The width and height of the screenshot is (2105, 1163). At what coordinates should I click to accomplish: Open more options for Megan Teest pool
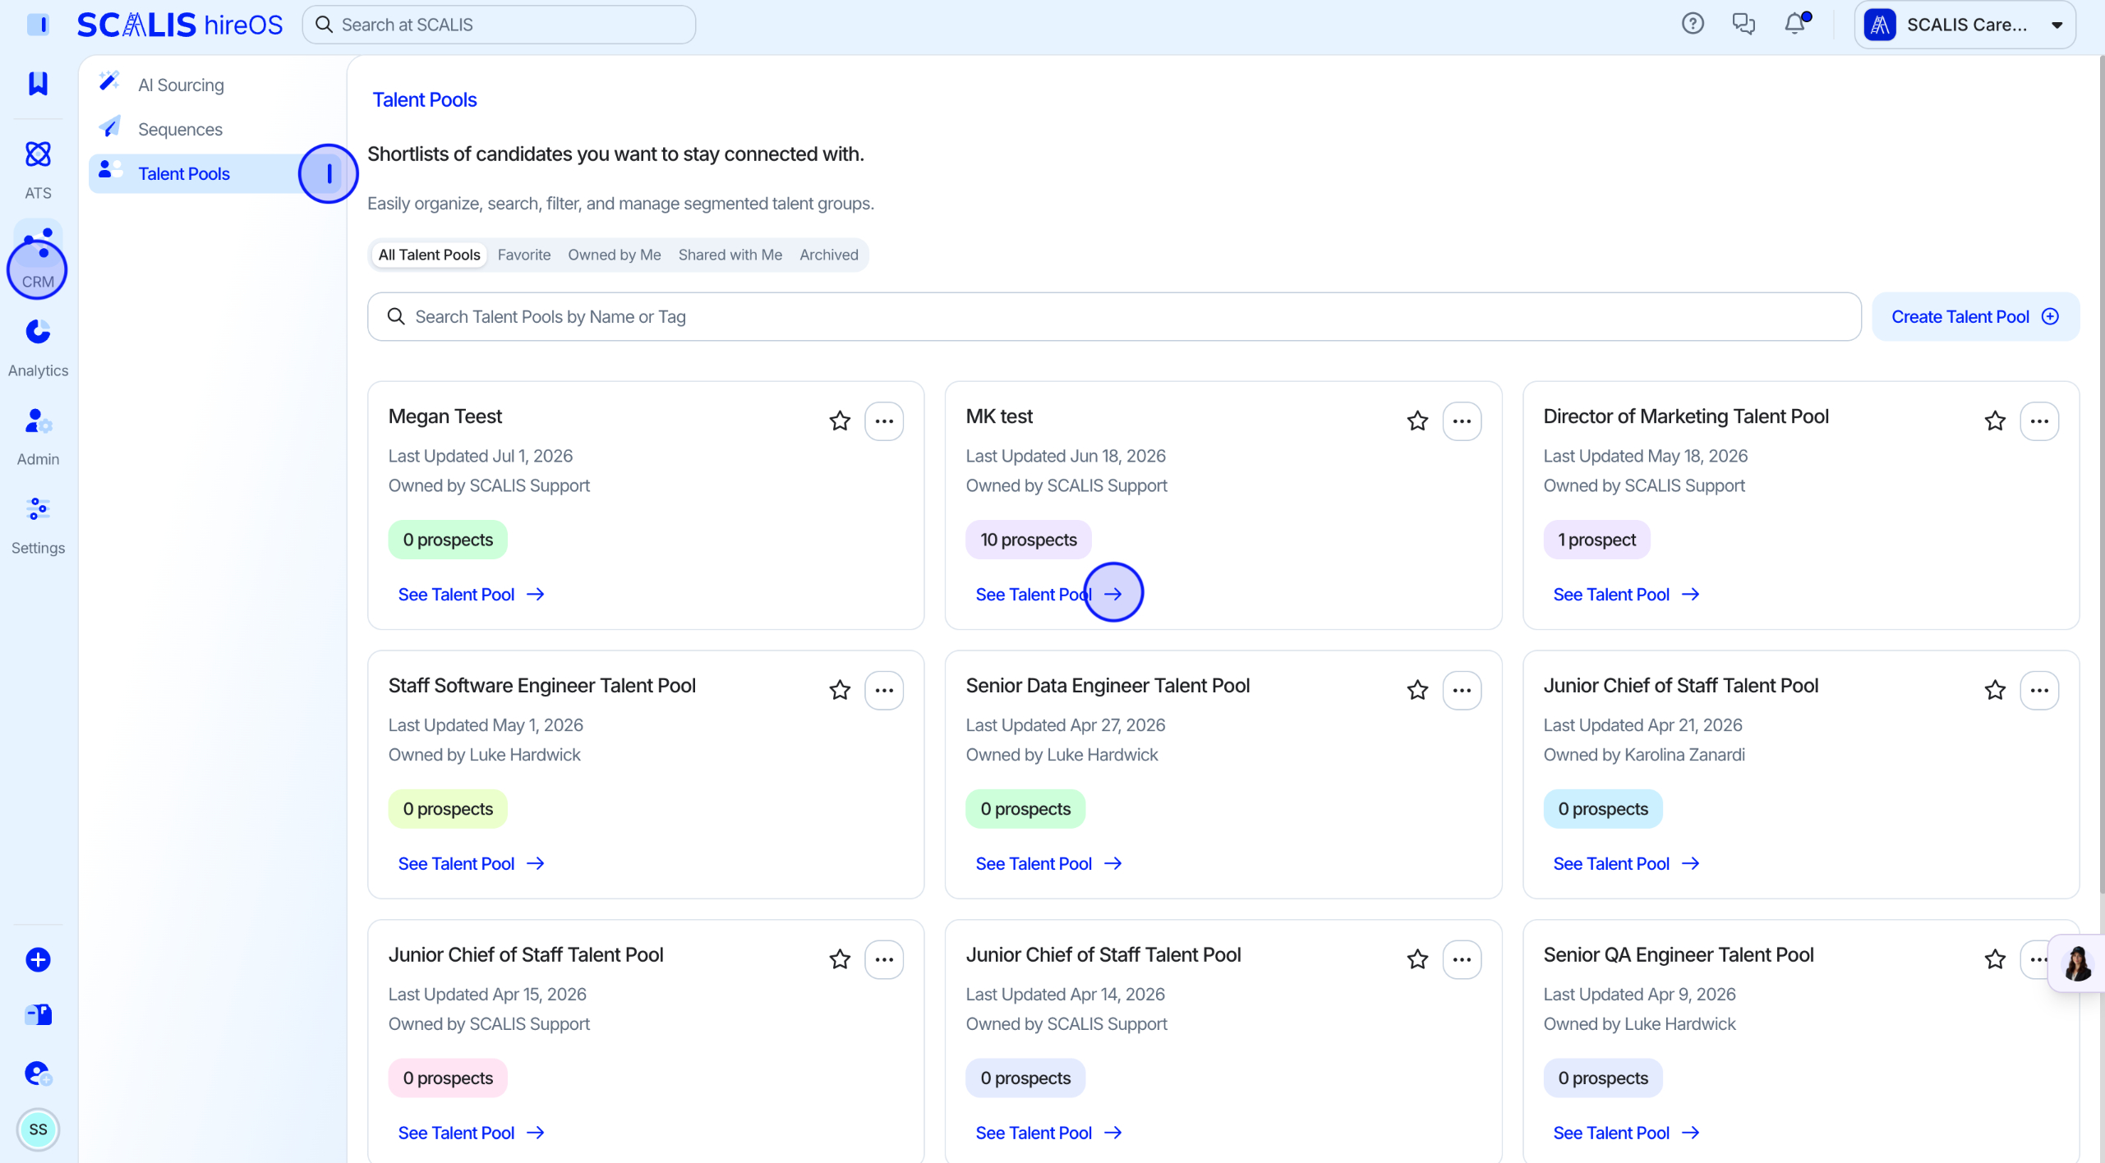pos(884,421)
